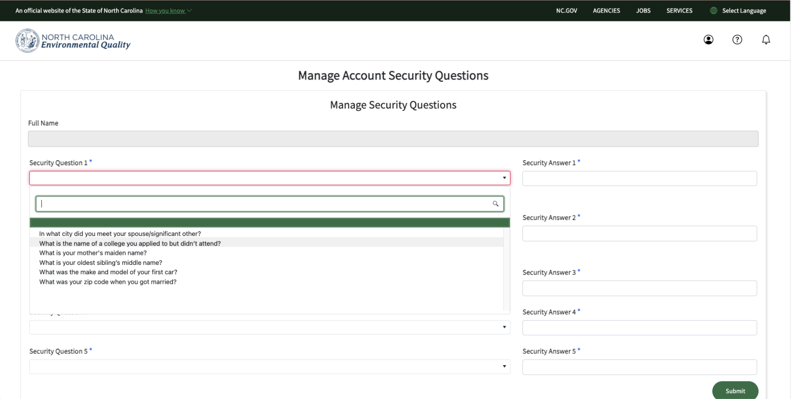Screen dimensions: 791x399
Task: Click the dropdown list vertical scrollbar
Action: 506,269
